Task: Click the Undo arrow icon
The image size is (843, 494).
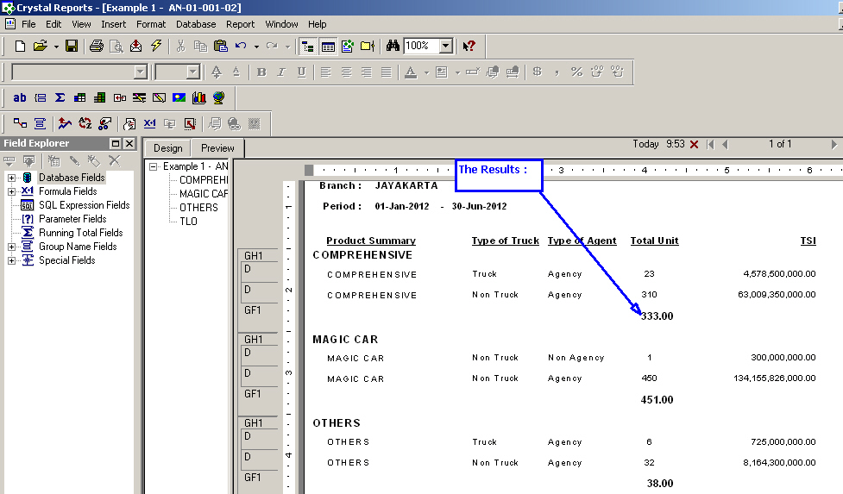Action: pos(241,47)
